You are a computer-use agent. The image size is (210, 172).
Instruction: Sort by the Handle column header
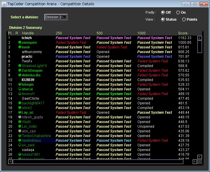(x=28, y=33)
